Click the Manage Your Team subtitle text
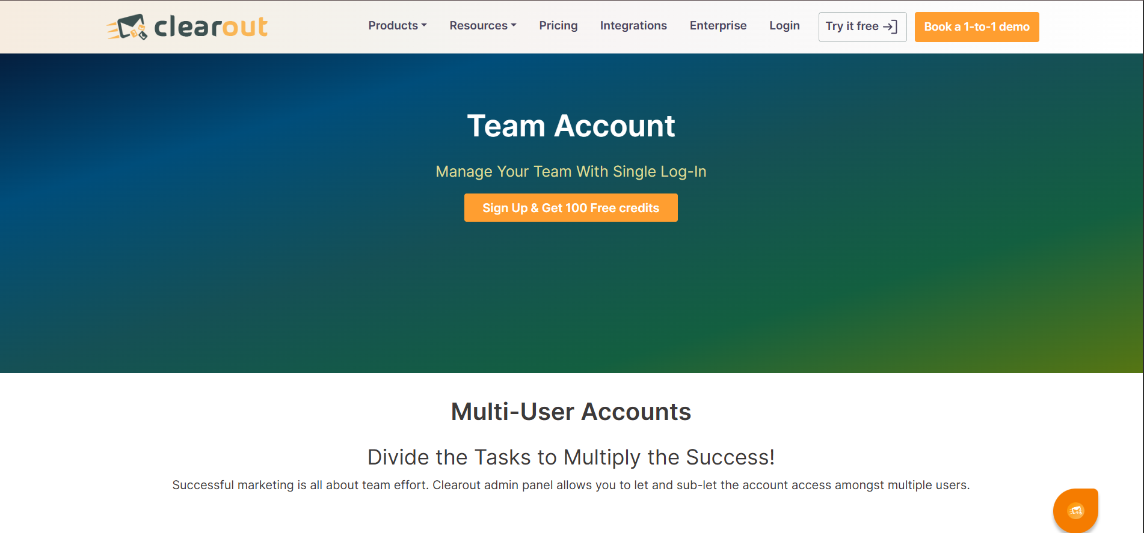 pos(571,172)
